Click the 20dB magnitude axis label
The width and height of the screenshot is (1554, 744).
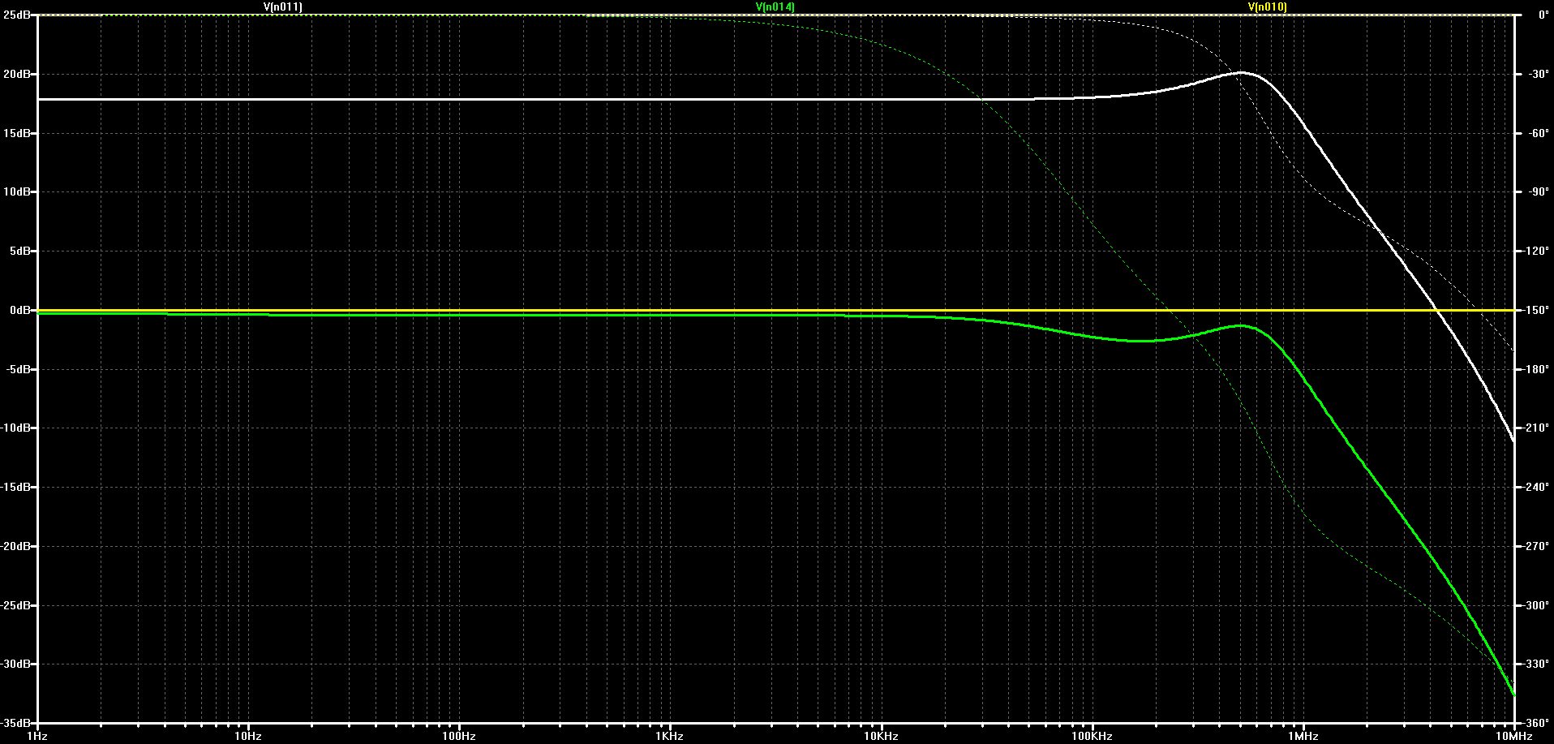click(16, 74)
